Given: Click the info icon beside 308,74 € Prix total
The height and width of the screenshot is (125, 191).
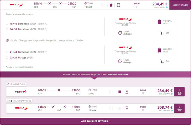Looking at the screenshot, I should click(172, 111).
